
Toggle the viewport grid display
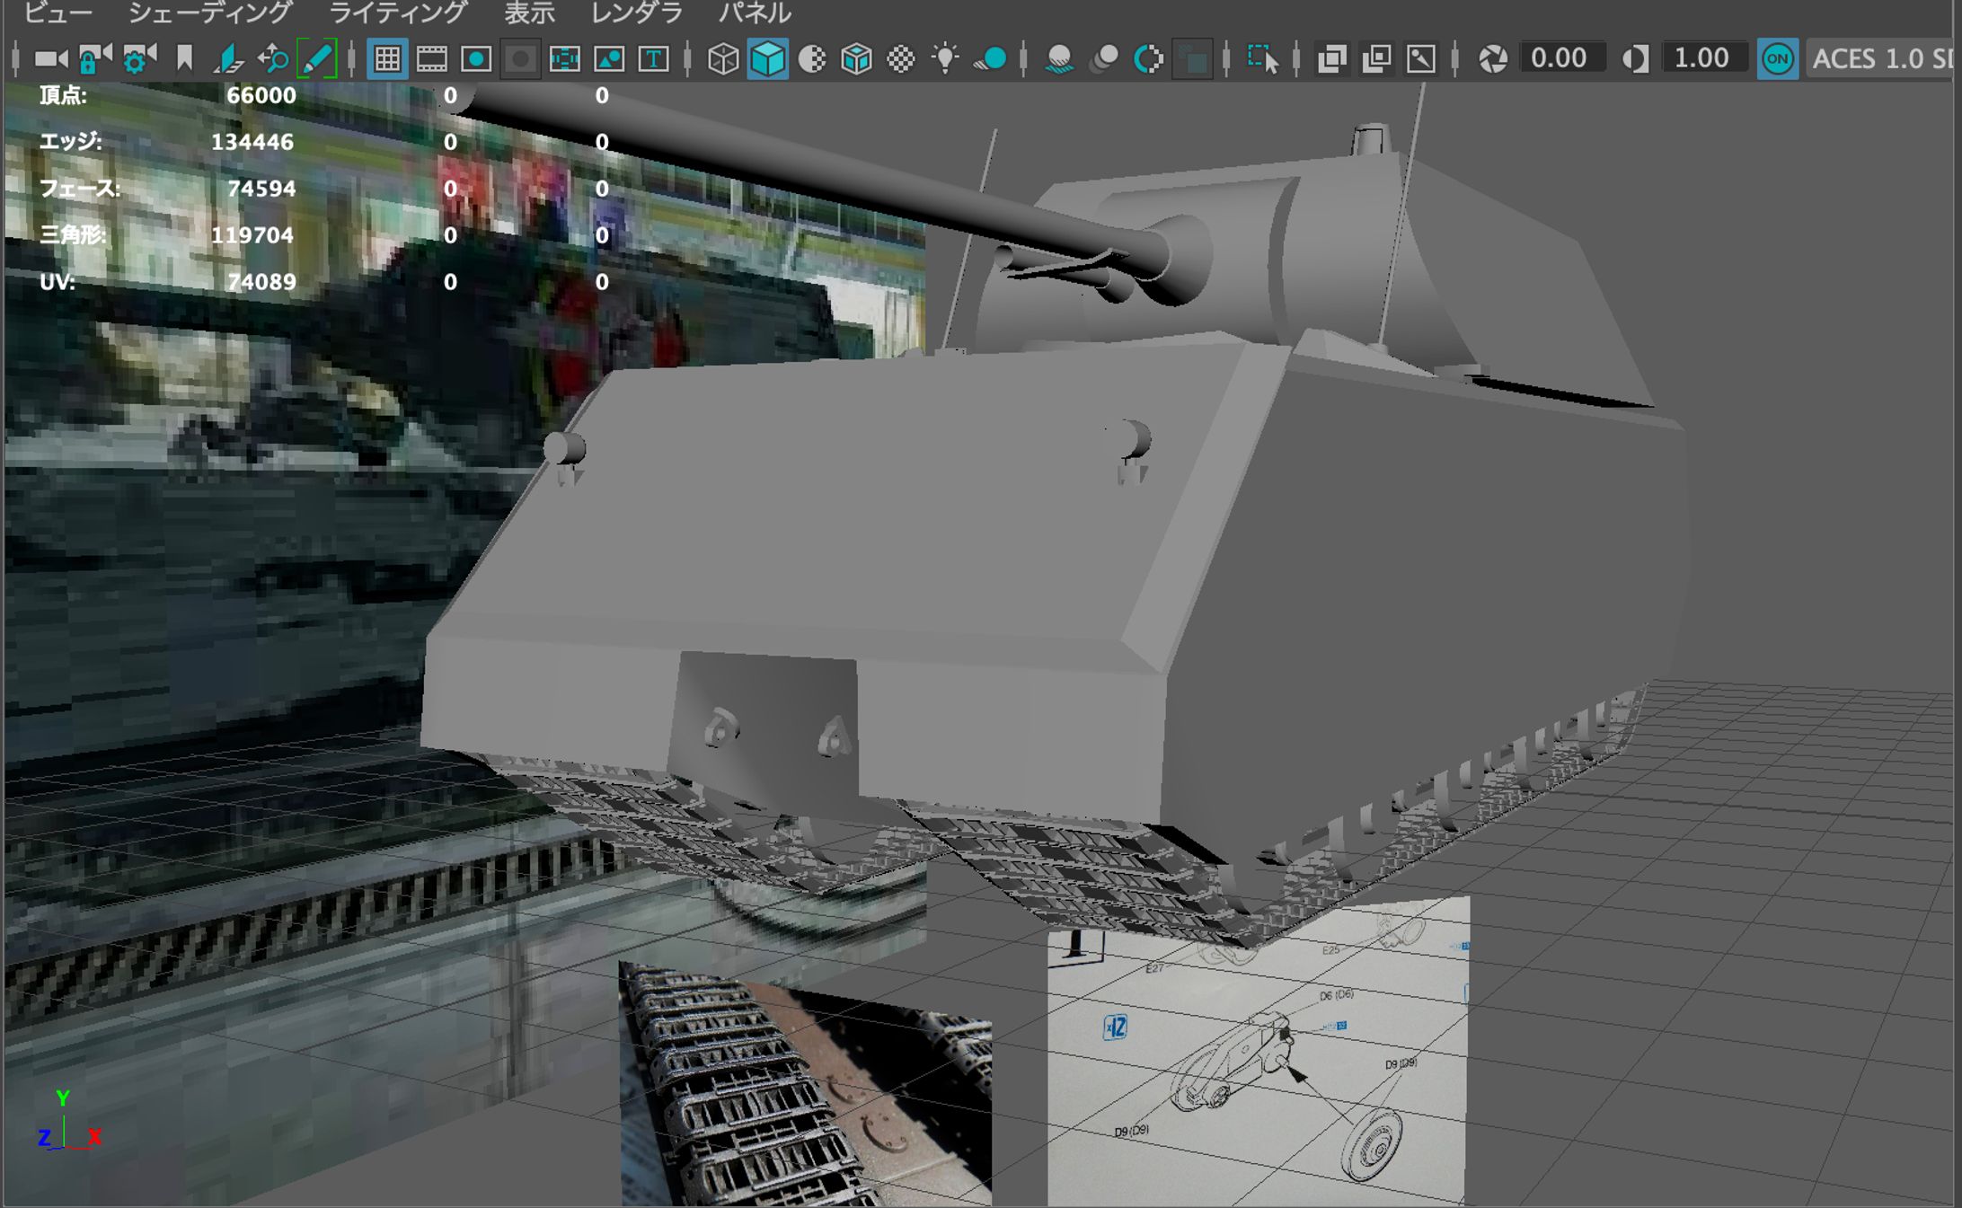point(387,59)
